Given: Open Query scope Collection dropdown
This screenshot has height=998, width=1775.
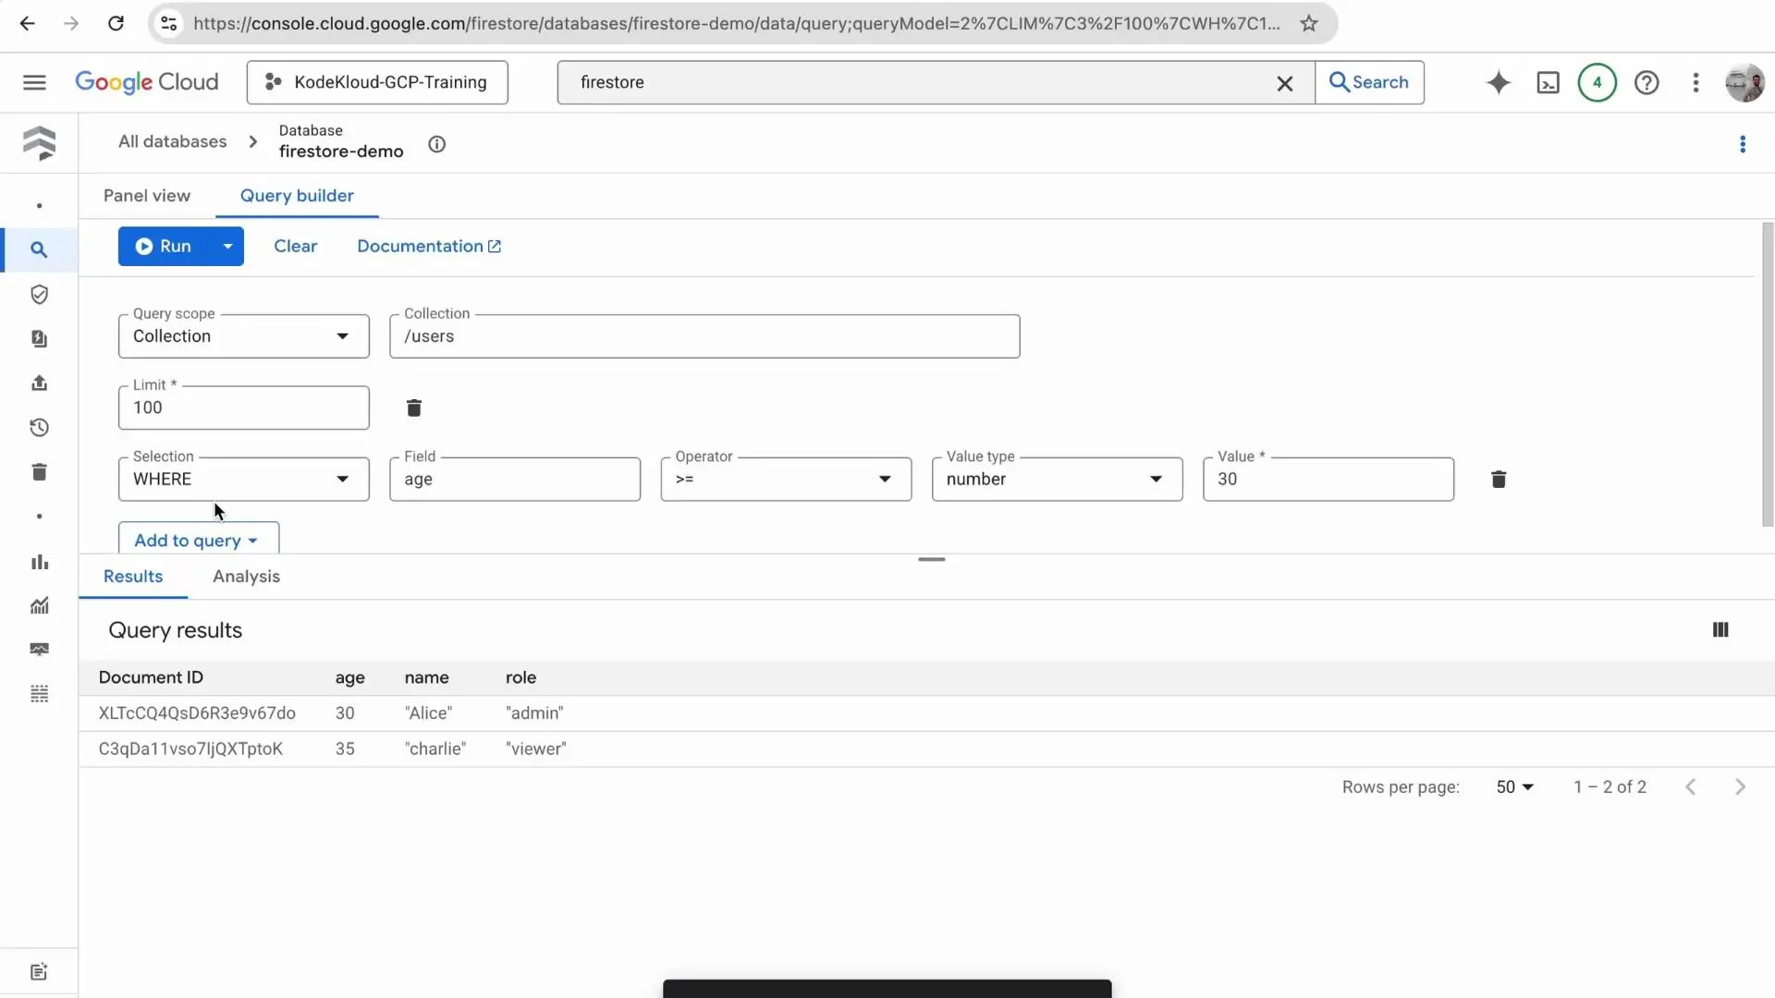Looking at the screenshot, I should tap(243, 336).
